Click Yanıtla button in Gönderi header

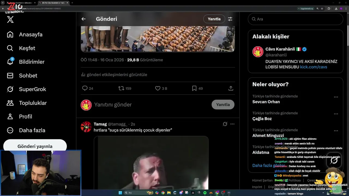tap(214, 19)
